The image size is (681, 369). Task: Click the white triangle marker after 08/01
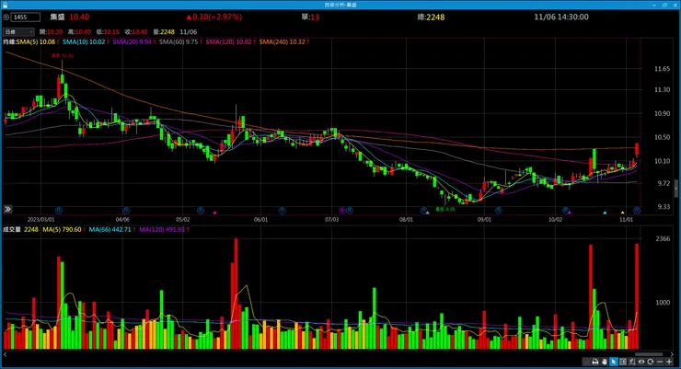click(428, 213)
